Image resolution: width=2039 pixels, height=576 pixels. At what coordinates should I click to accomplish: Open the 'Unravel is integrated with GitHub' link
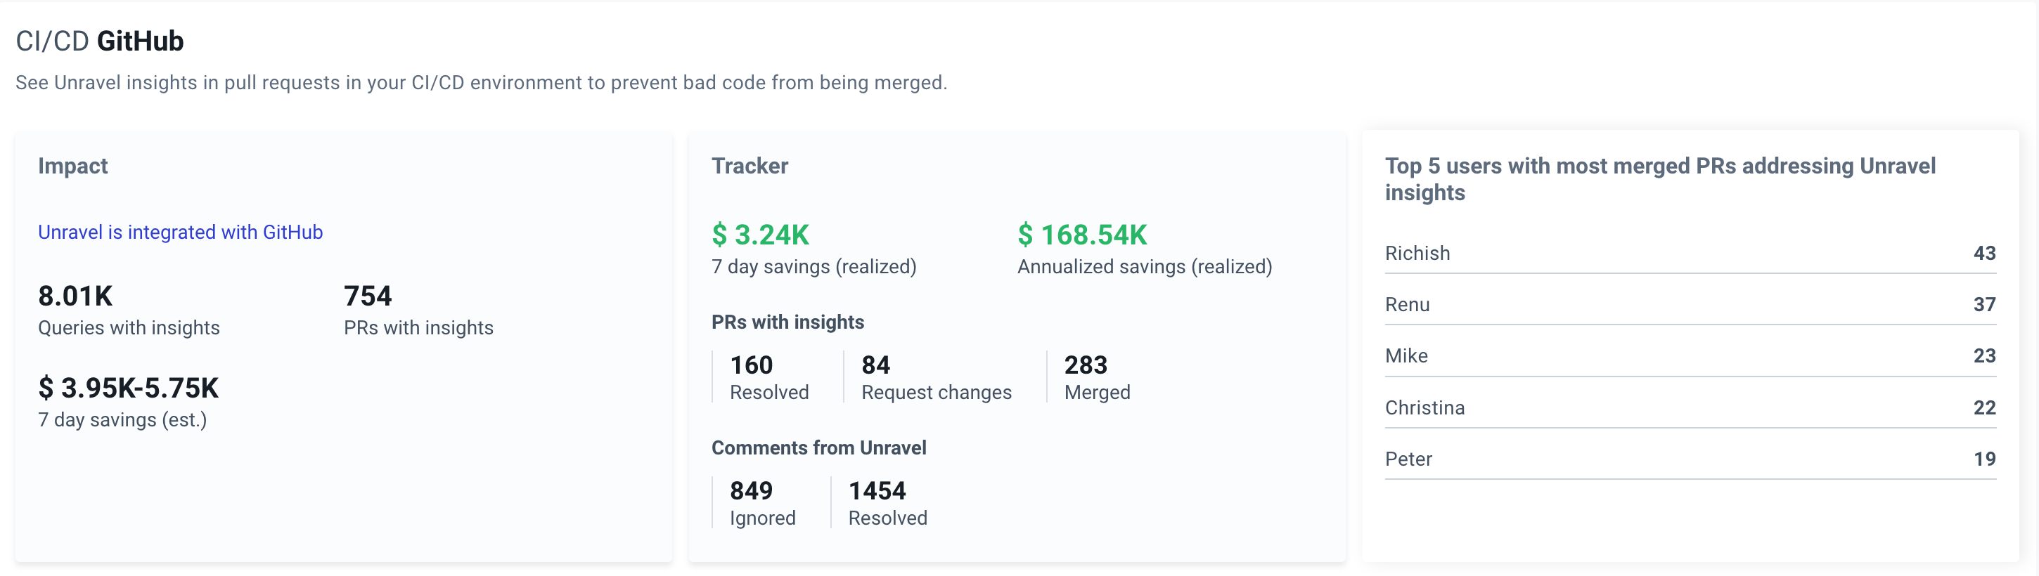click(x=180, y=232)
